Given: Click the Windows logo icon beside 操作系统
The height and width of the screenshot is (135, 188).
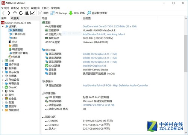Looking at the screenshot, I should click(x=6, y=64).
